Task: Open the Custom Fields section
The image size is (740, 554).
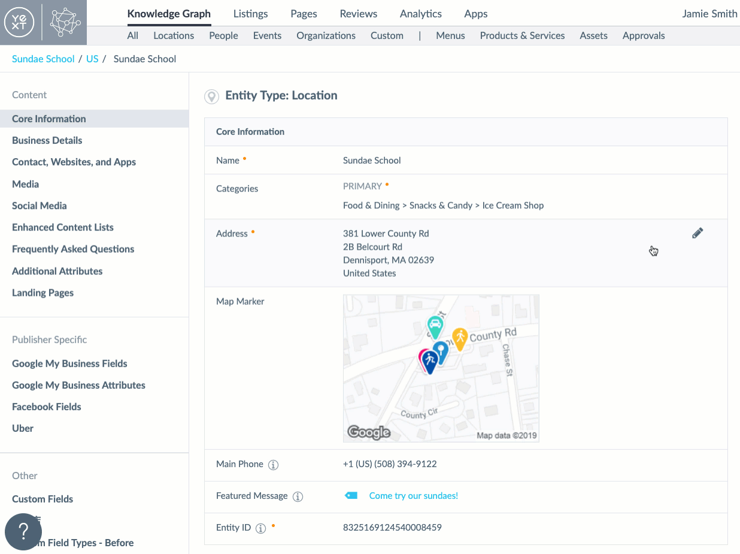Action: pyautogui.click(x=43, y=499)
